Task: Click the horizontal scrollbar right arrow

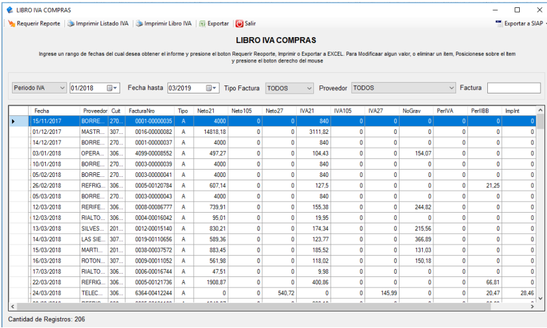Action: coord(531,307)
